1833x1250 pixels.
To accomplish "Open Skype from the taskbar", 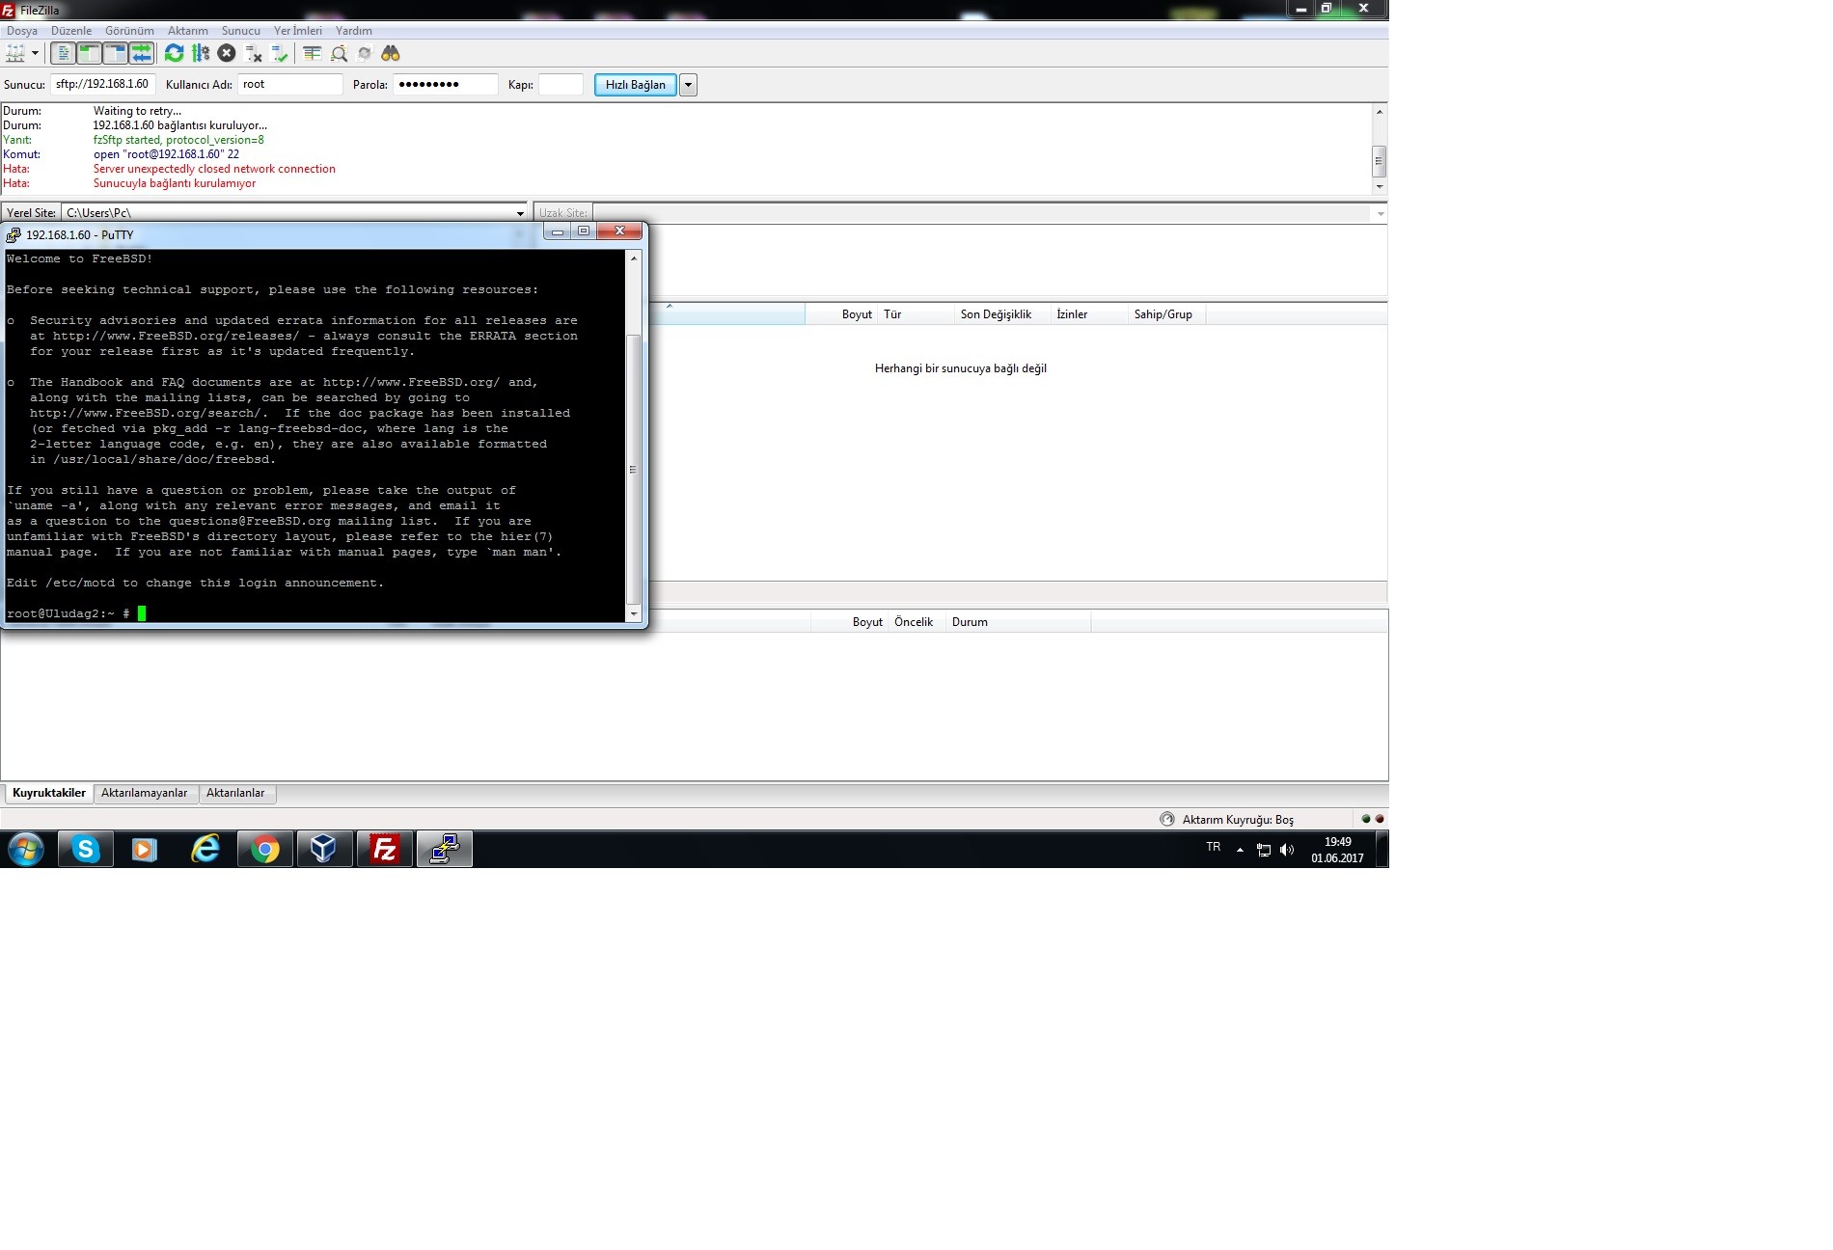I will 86,850.
